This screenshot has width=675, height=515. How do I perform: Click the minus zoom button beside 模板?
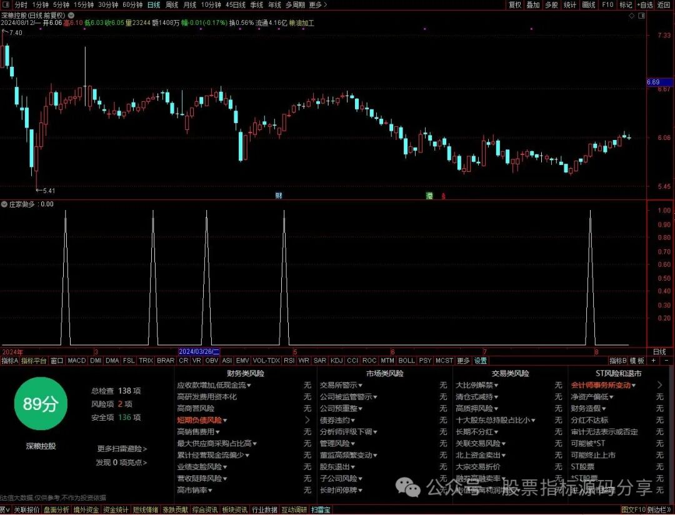666,361
